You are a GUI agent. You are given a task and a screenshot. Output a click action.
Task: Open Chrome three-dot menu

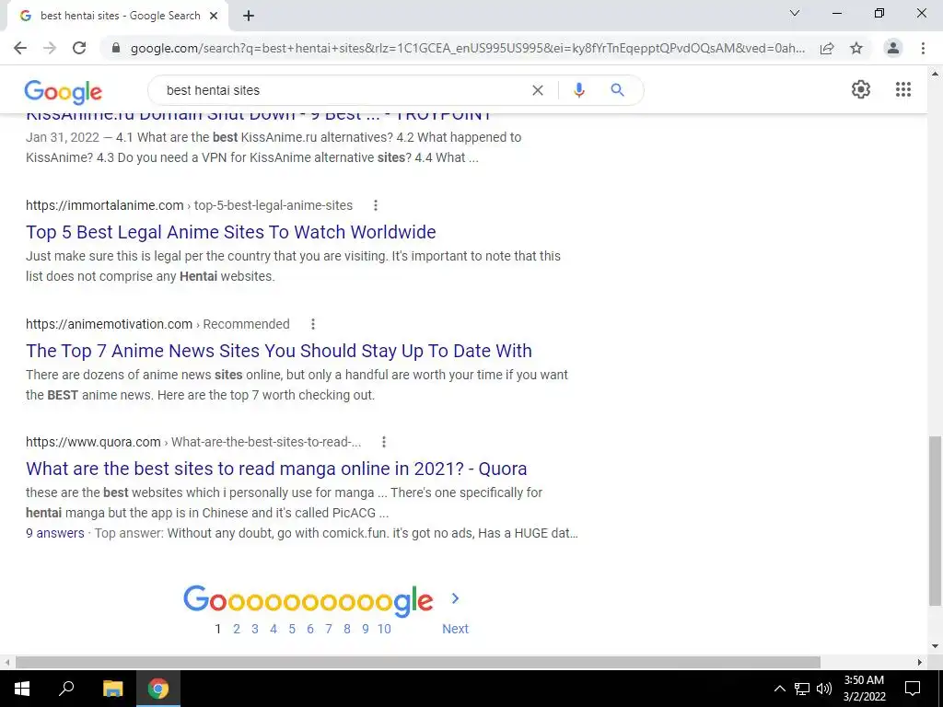coord(923,48)
